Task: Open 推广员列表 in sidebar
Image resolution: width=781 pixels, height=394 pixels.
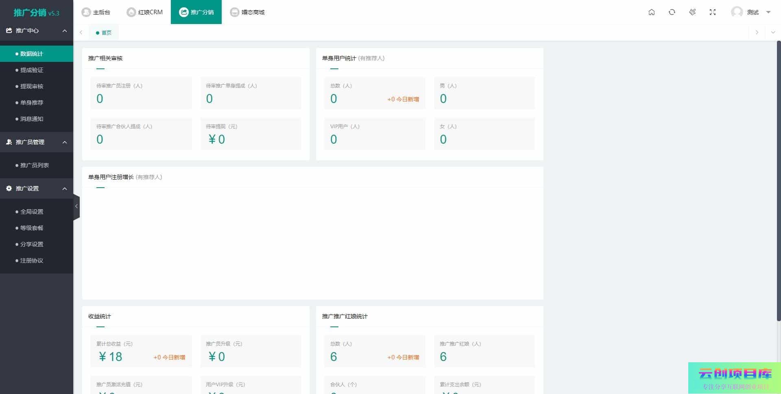Action: tap(35, 165)
